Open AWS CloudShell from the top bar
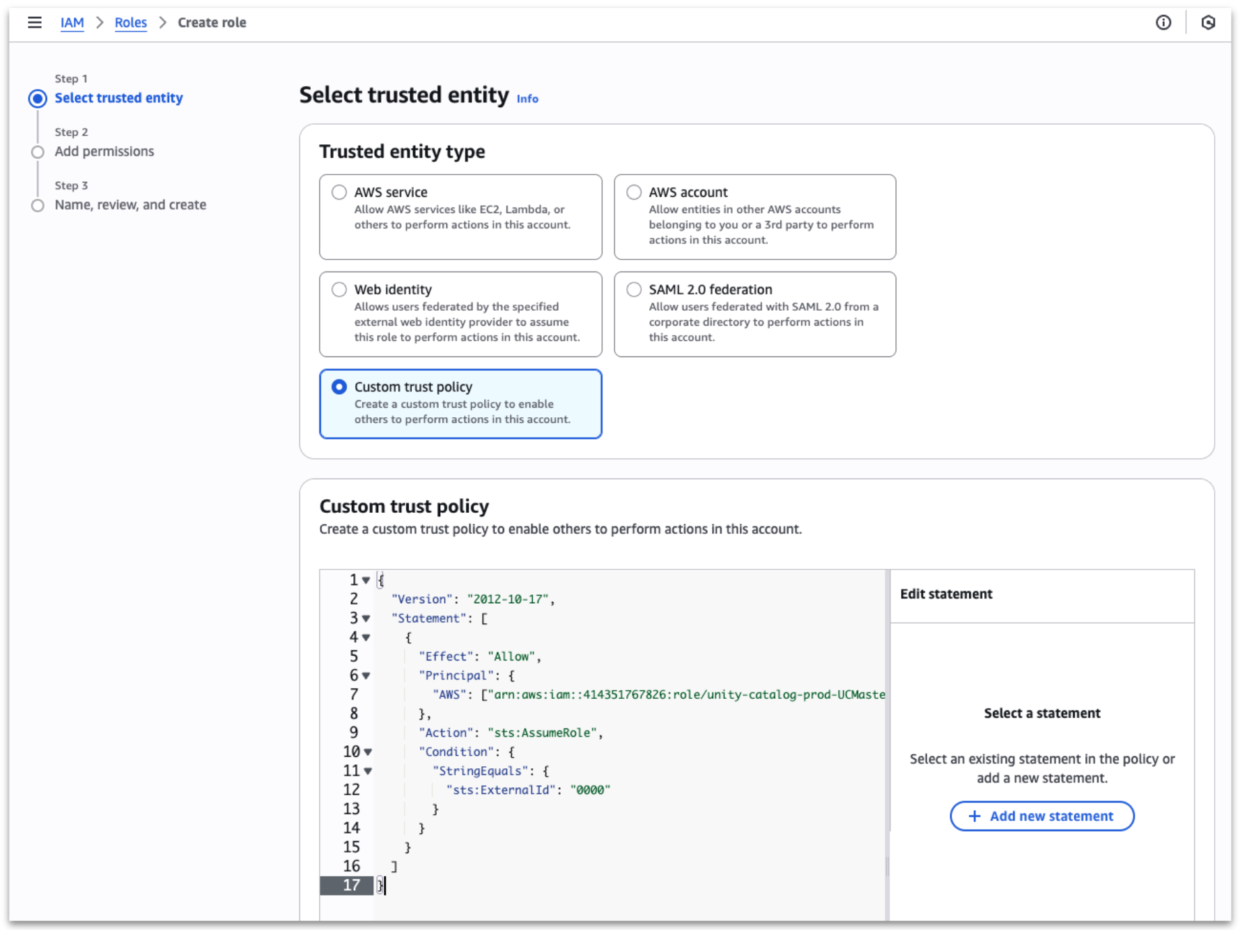The image size is (1243, 930). pyautogui.click(x=1209, y=22)
